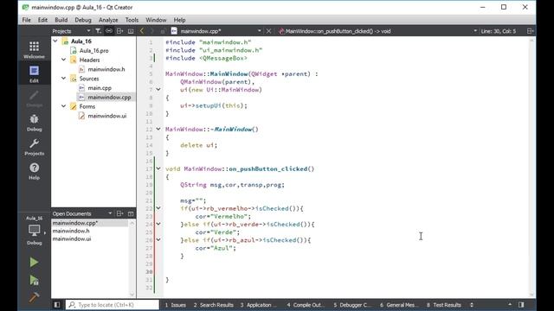Image resolution: width=554 pixels, height=311 pixels.
Task: Open the Debug mode in sidebar
Action: pyautogui.click(x=35, y=123)
